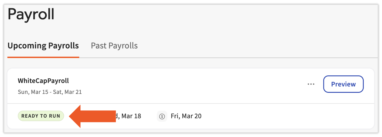This screenshot has width=382, height=137.
Task: Click the orange underline beneath Upcoming Payrolls
Action: tap(43, 57)
